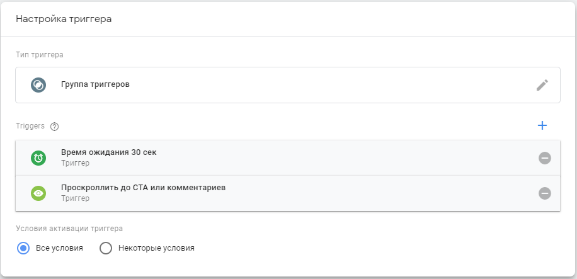Click the Тип триггера section label
This screenshot has height=279, width=577.
pyautogui.click(x=40, y=55)
